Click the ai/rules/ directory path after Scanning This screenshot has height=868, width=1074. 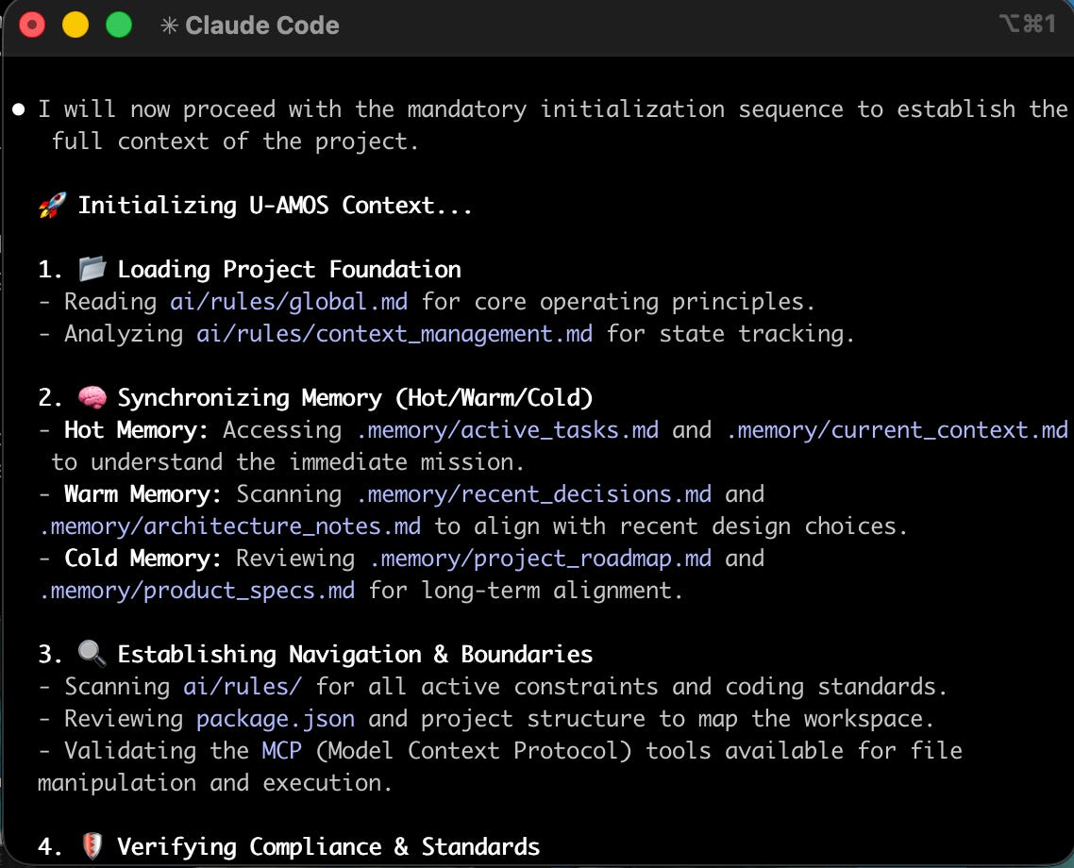243,686
